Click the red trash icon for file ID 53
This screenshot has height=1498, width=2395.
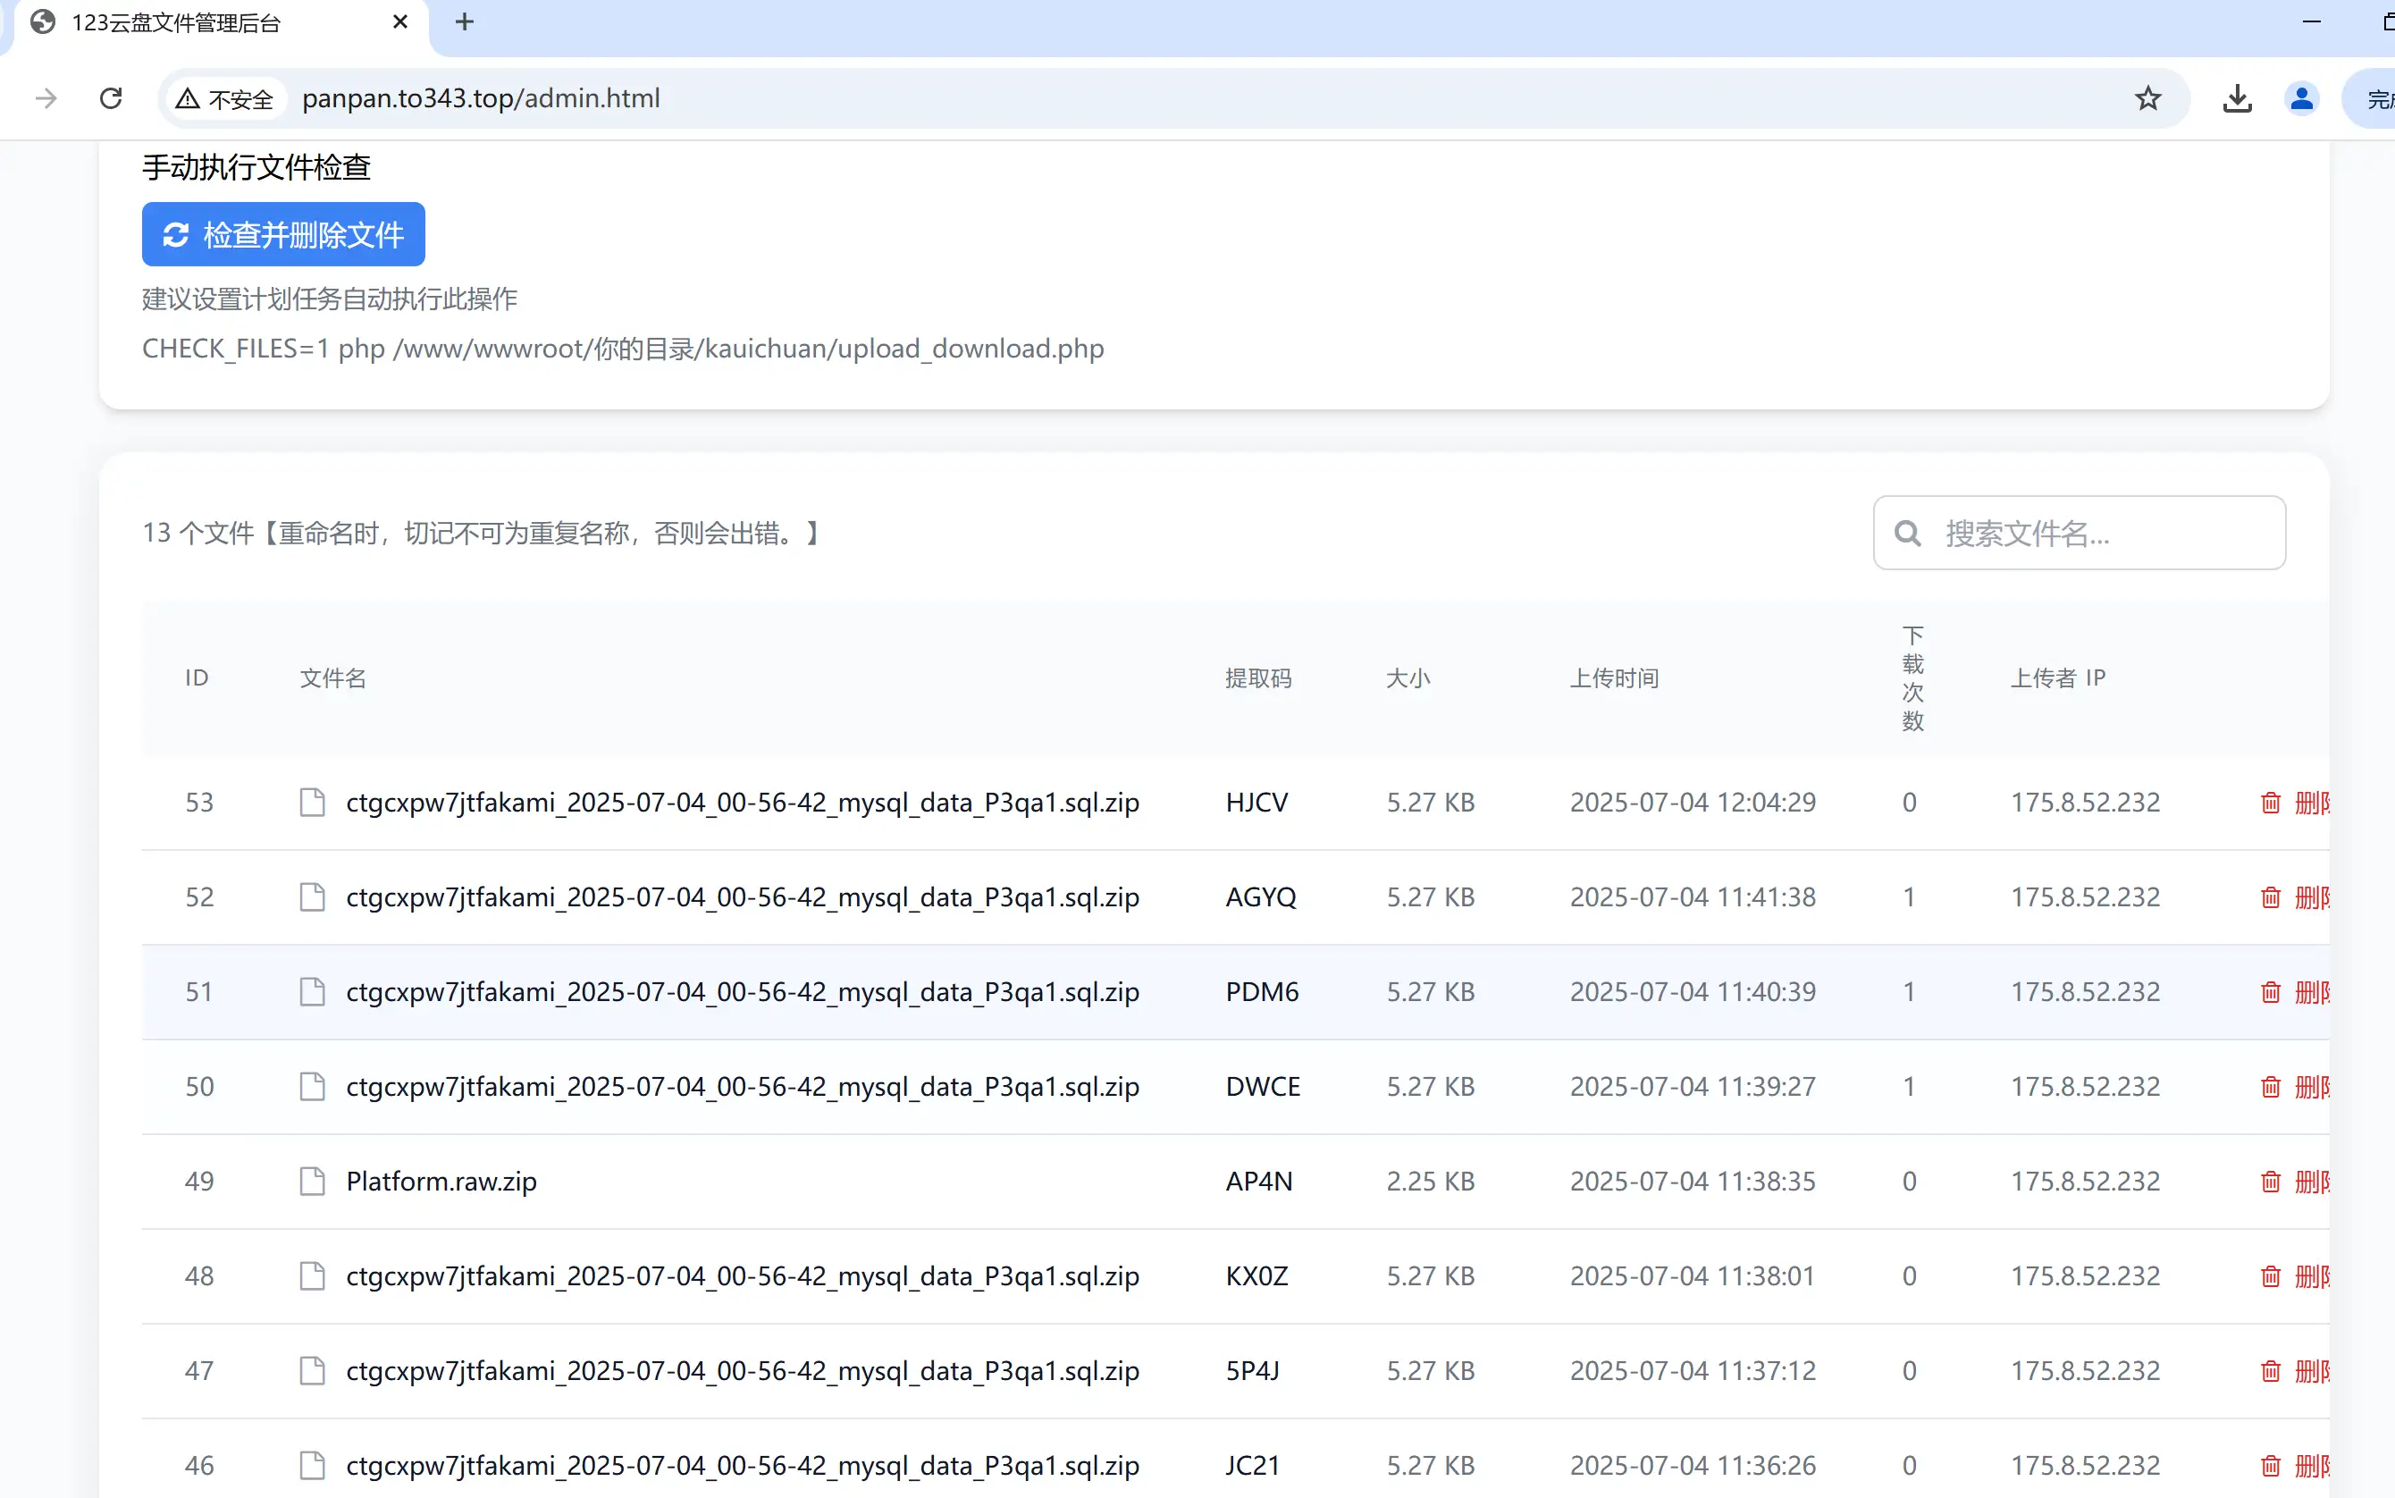(x=2270, y=803)
